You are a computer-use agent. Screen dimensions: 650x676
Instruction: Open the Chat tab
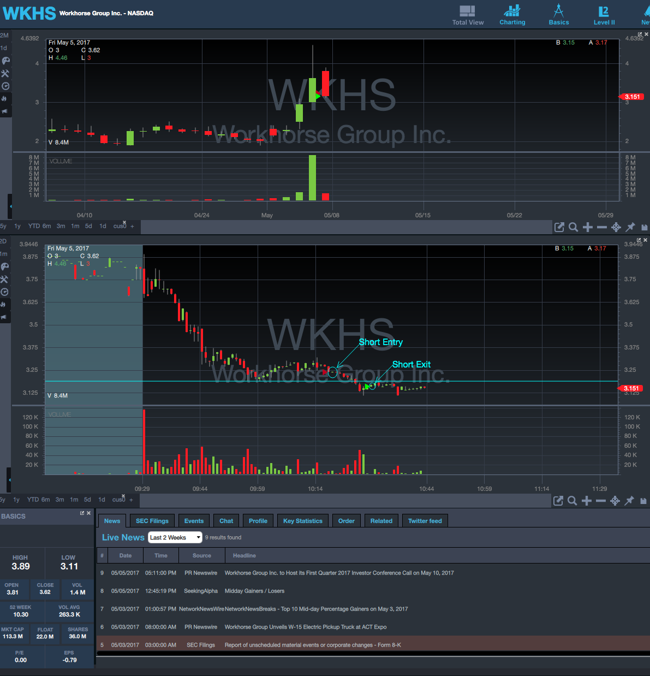point(226,521)
